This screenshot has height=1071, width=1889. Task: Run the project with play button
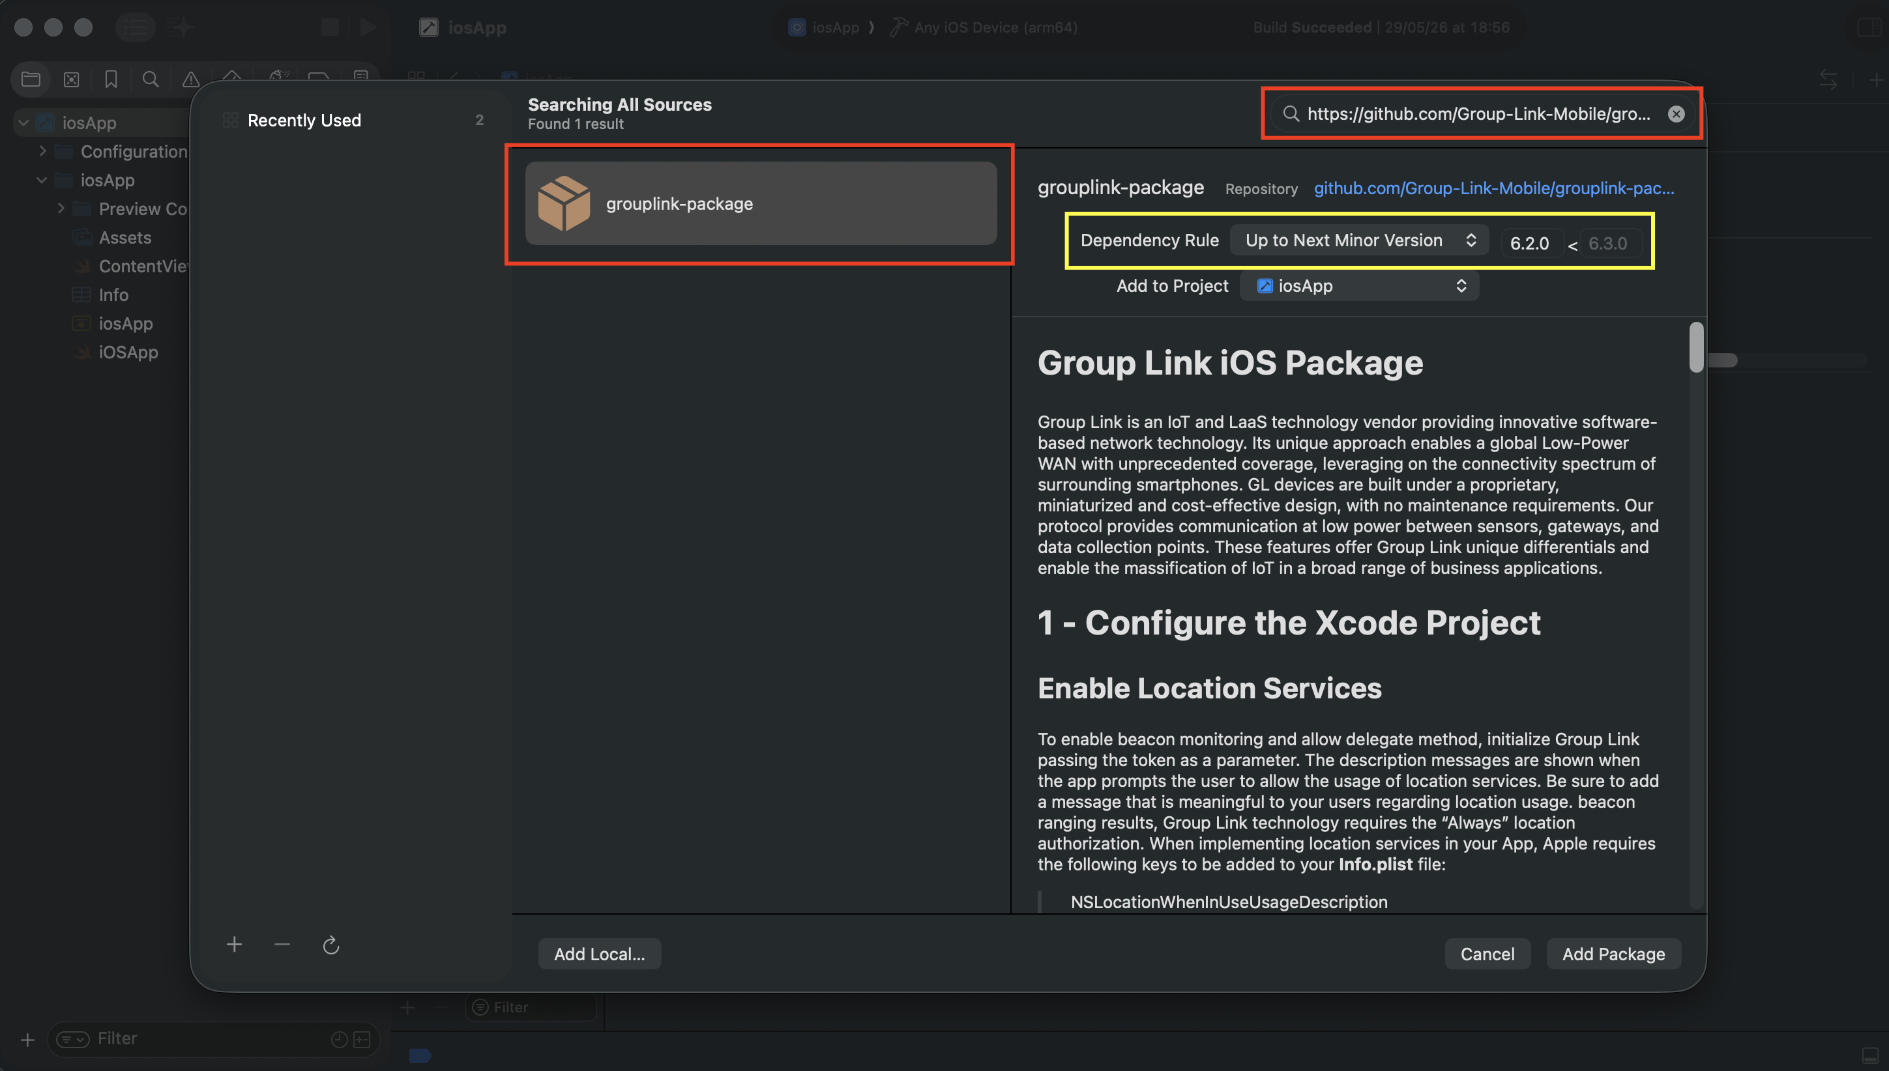point(368,27)
